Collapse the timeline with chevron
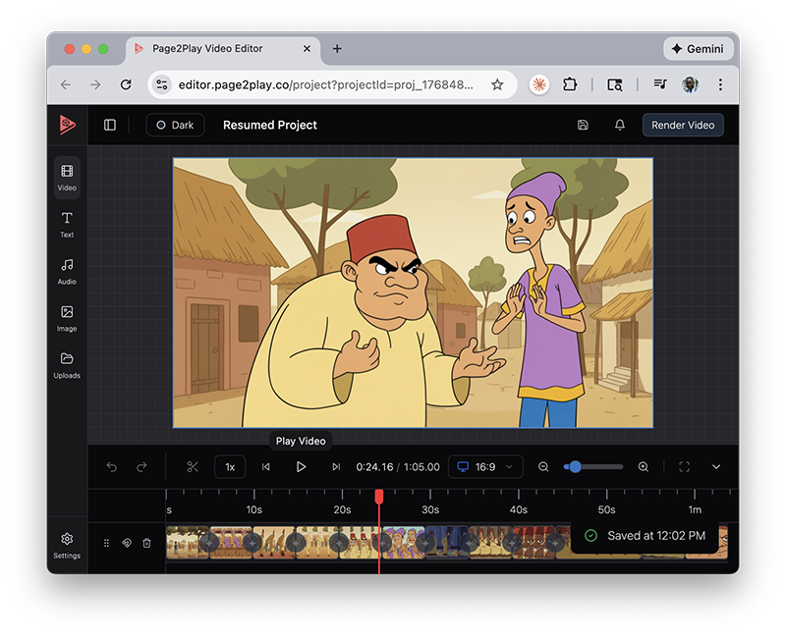This screenshot has height=636, width=786. tap(716, 467)
